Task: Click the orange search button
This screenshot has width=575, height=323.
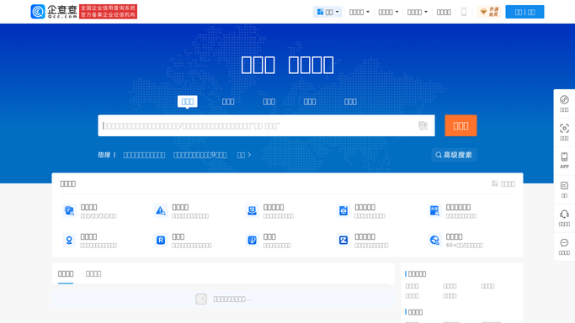Action: coord(461,125)
